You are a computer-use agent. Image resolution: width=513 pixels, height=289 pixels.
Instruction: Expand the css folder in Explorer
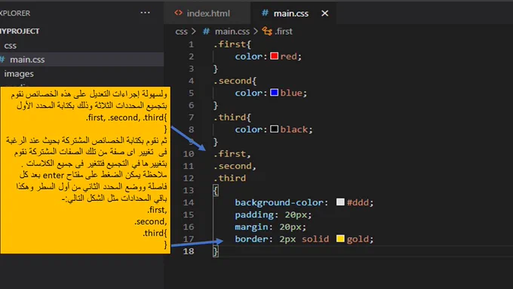[x=10, y=45]
